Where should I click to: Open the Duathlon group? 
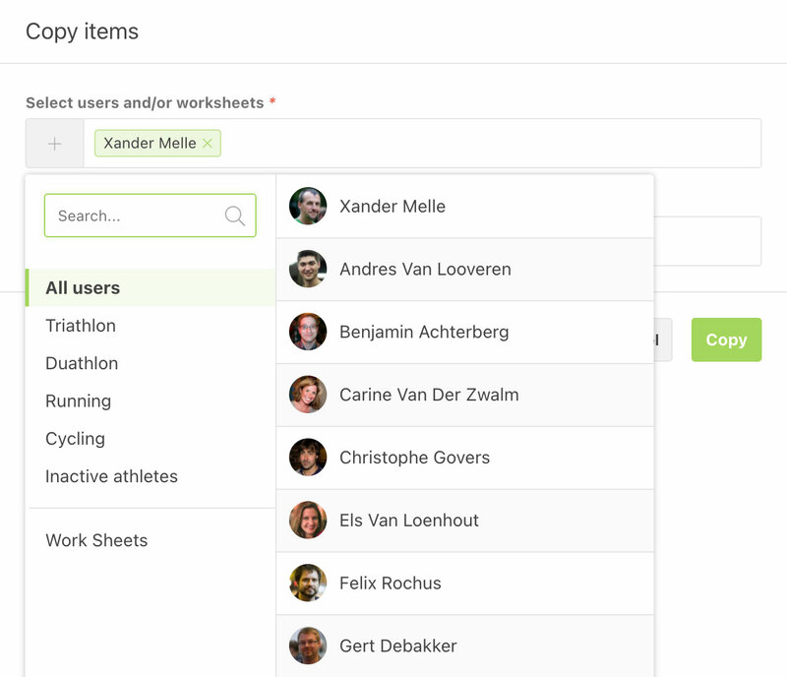click(82, 363)
